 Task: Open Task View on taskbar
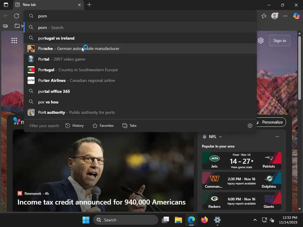click(x=165, y=220)
